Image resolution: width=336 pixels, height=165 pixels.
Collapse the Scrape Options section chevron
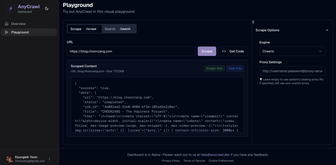[x=327, y=30]
